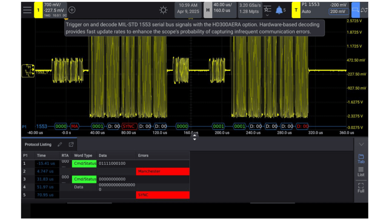View notifications via the bell icon
Viewport: 389px width, 219px height.
click(279, 10)
